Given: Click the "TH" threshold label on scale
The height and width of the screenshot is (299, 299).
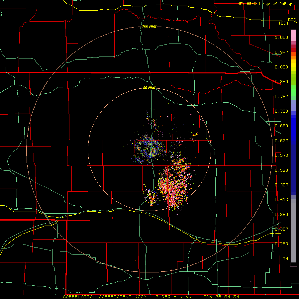Looking at the screenshot, I should [x=285, y=258].
